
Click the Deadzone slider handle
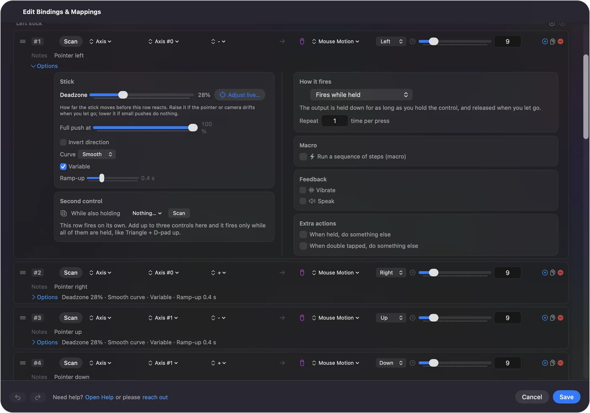tap(123, 95)
